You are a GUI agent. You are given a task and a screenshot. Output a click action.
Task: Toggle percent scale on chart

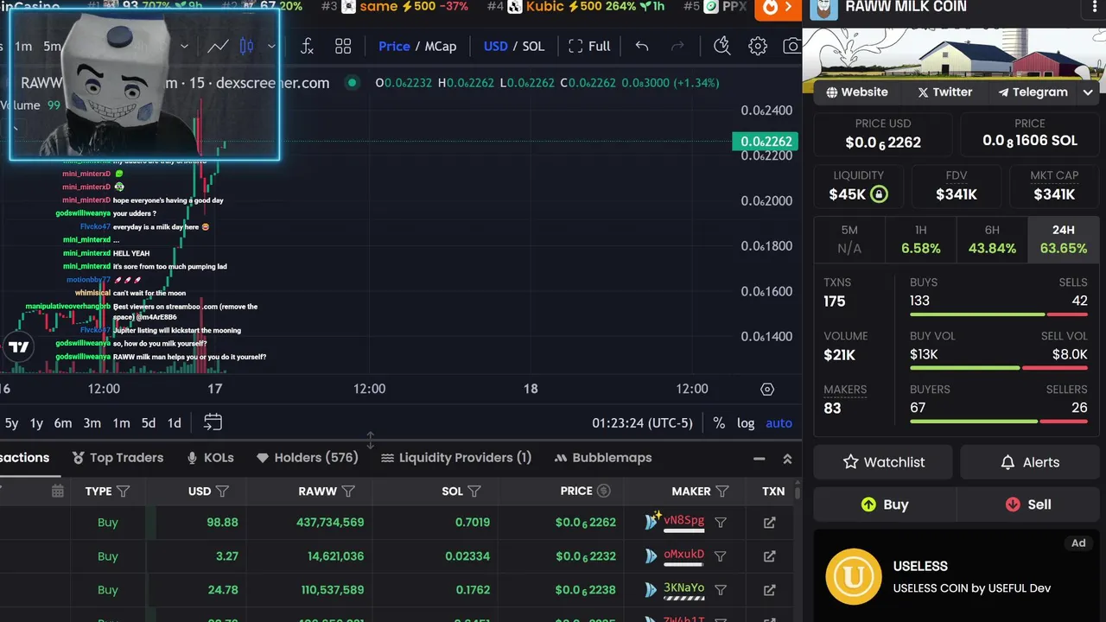tap(719, 422)
